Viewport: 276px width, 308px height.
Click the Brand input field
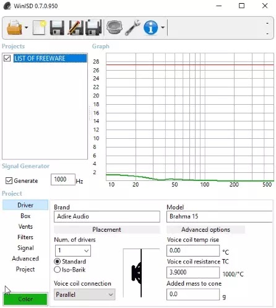(x=107, y=216)
